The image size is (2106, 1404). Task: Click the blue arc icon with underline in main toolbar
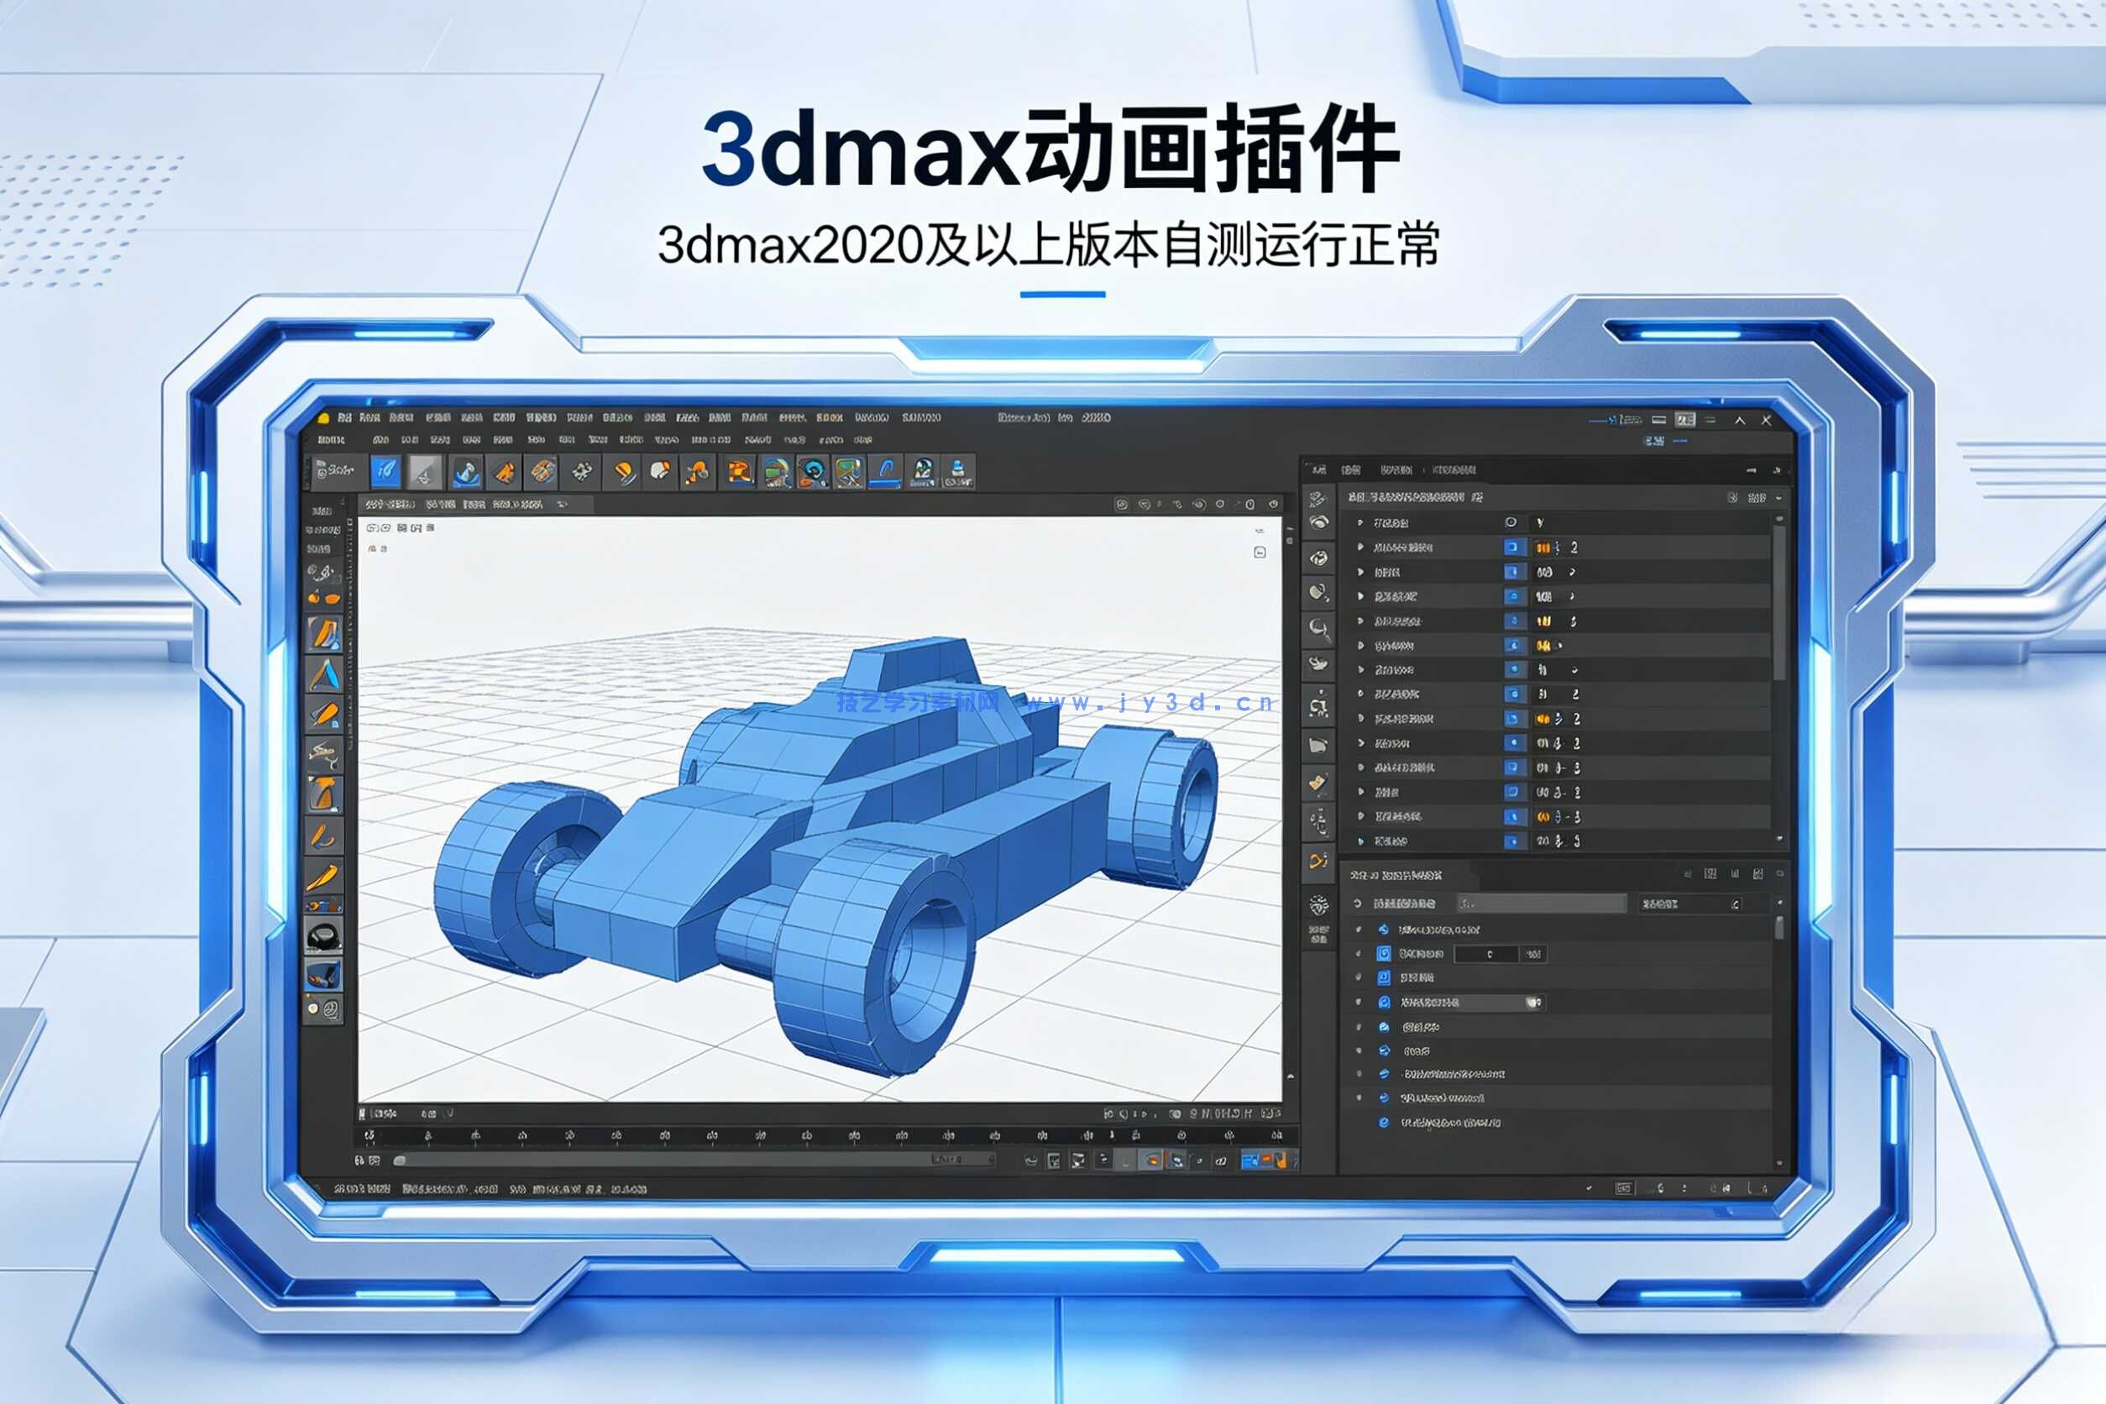point(886,472)
